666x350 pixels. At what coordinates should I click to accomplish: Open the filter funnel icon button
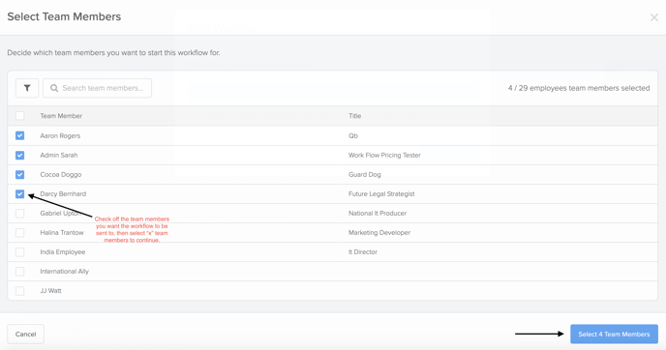pyautogui.click(x=27, y=88)
